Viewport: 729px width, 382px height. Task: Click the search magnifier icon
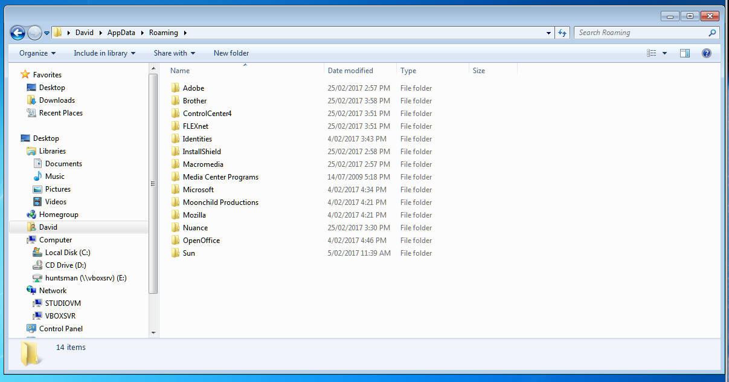(712, 33)
